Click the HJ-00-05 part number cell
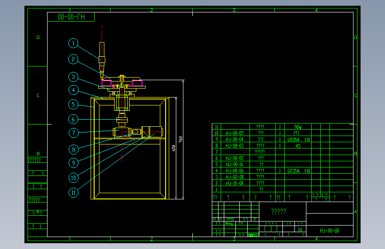Screen dimensions: 385x249 click(x=235, y=133)
